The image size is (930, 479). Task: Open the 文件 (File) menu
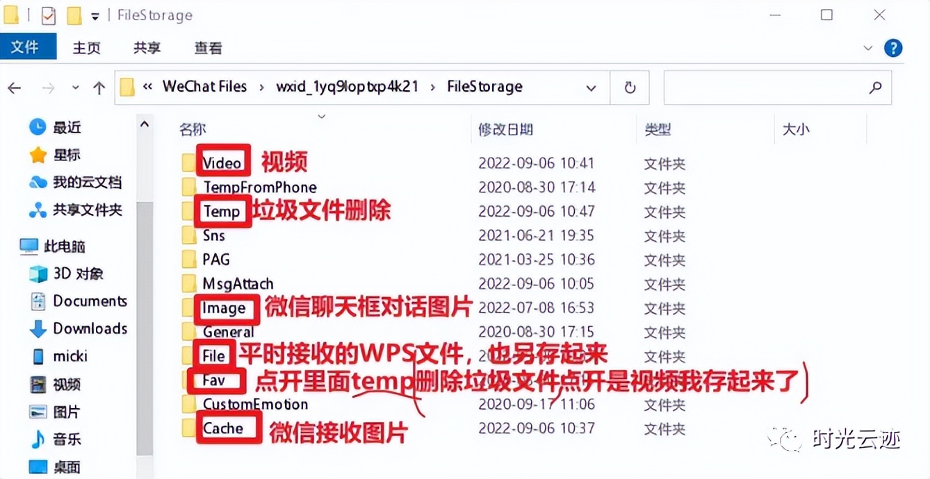click(x=28, y=47)
